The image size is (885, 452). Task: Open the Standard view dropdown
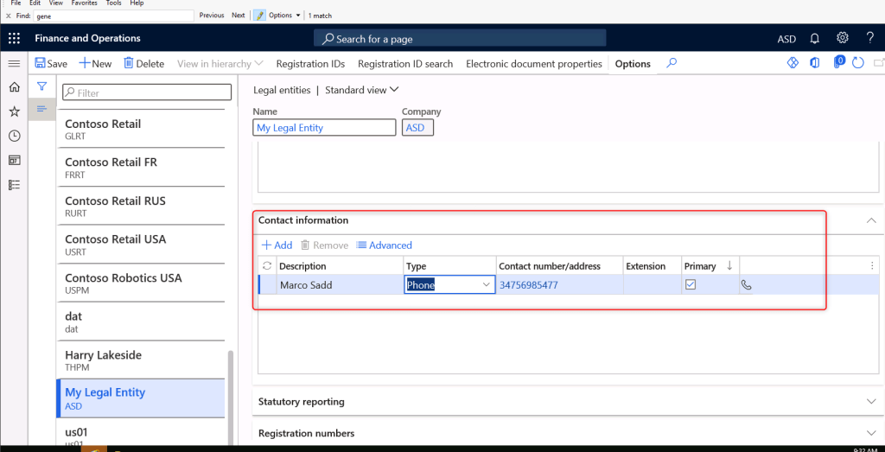[x=361, y=90]
